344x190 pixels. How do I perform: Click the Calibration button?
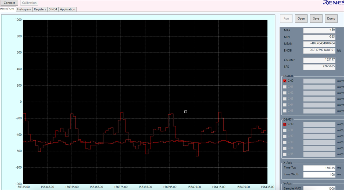pos(29,3)
